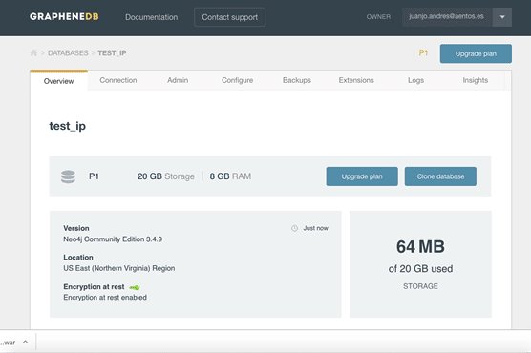Open the Configure tab
Screen dimensions: 531x353
237,80
